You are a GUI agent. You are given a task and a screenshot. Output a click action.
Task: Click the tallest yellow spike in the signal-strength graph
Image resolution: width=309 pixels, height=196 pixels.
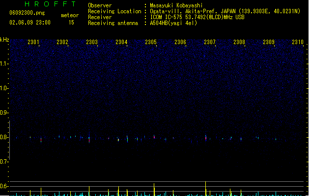[x=205, y=189]
